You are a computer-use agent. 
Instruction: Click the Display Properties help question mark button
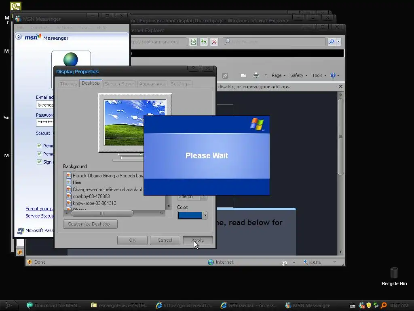194,68
